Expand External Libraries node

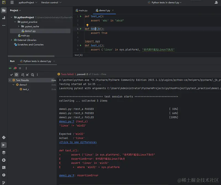[x=11, y=40]
